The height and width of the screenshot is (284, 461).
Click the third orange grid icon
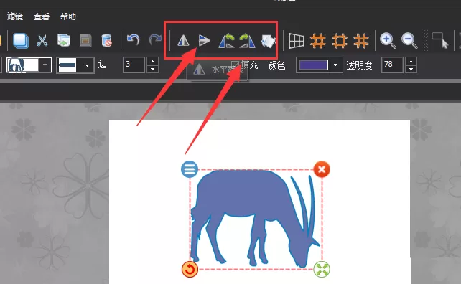pyautogui.click(x=361, y=41)
